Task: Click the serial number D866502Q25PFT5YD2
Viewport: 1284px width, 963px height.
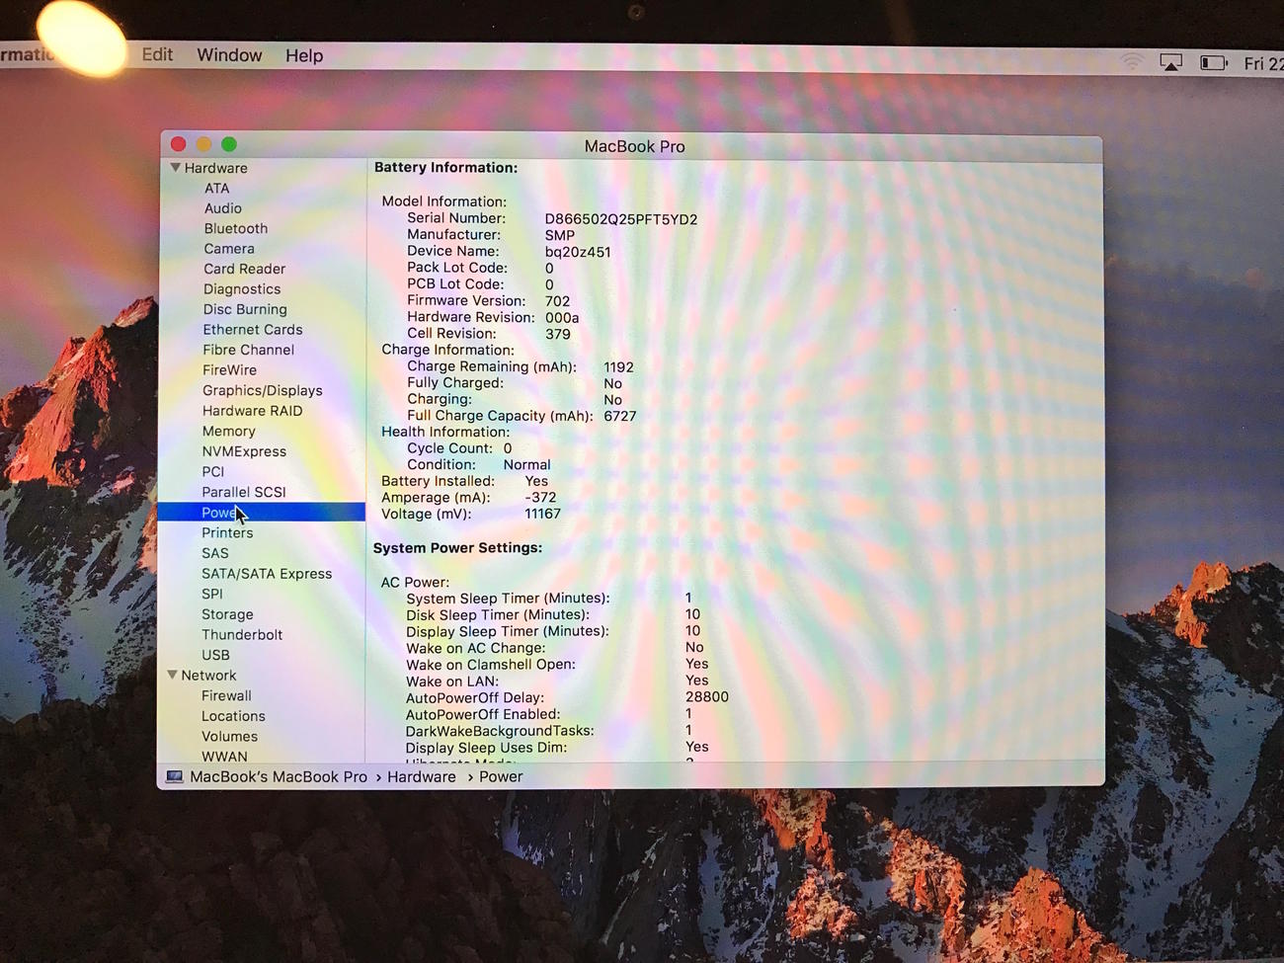Action: point(621,219)
